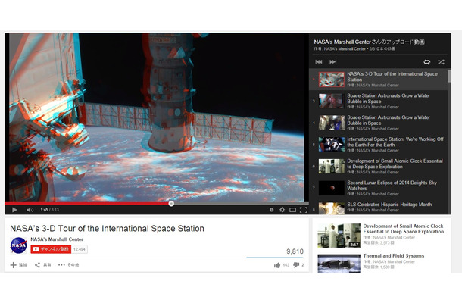Open third playlist item Water Bubble in Space
This screenshot has height=303, width=462.
(x=379, y=101)
